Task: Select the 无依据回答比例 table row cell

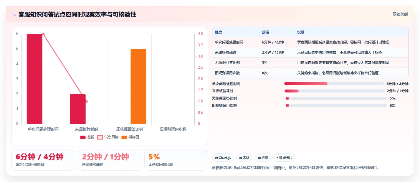Action: (227, 63)
